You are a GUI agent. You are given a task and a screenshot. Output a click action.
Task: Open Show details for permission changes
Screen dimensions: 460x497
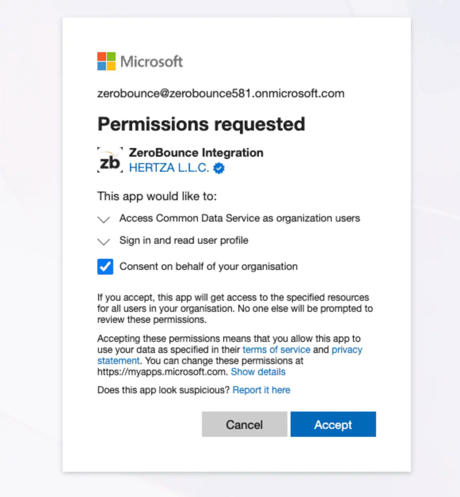(x=258, y=372)
